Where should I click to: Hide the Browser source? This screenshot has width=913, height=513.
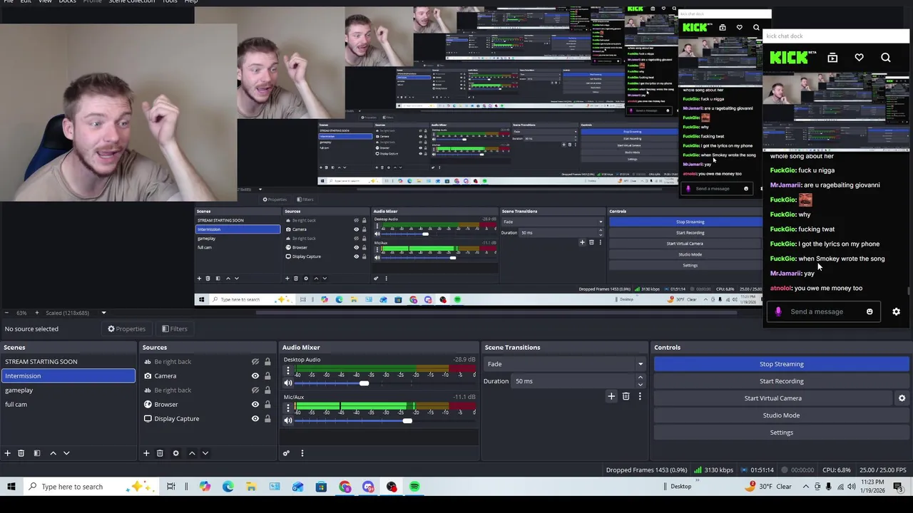255,405
